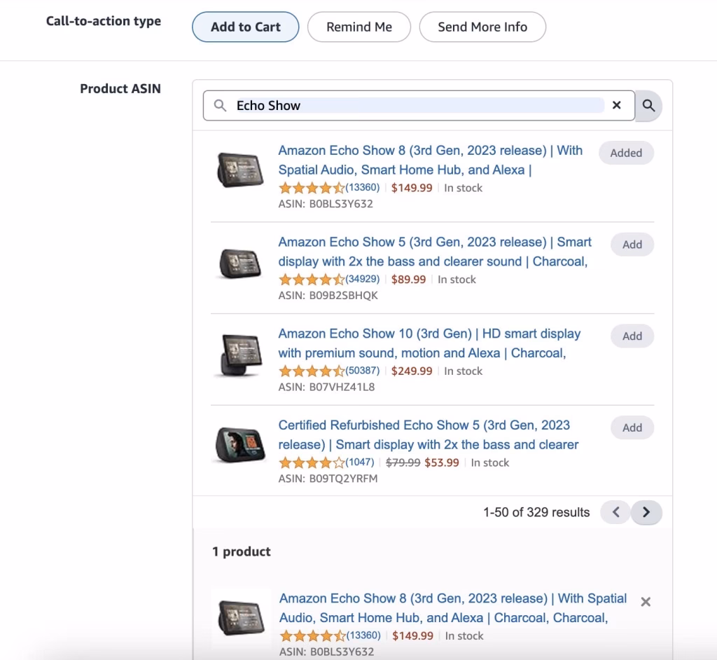Click the Refurbished Echo Show 5 thumbnail

pos(239,445)
